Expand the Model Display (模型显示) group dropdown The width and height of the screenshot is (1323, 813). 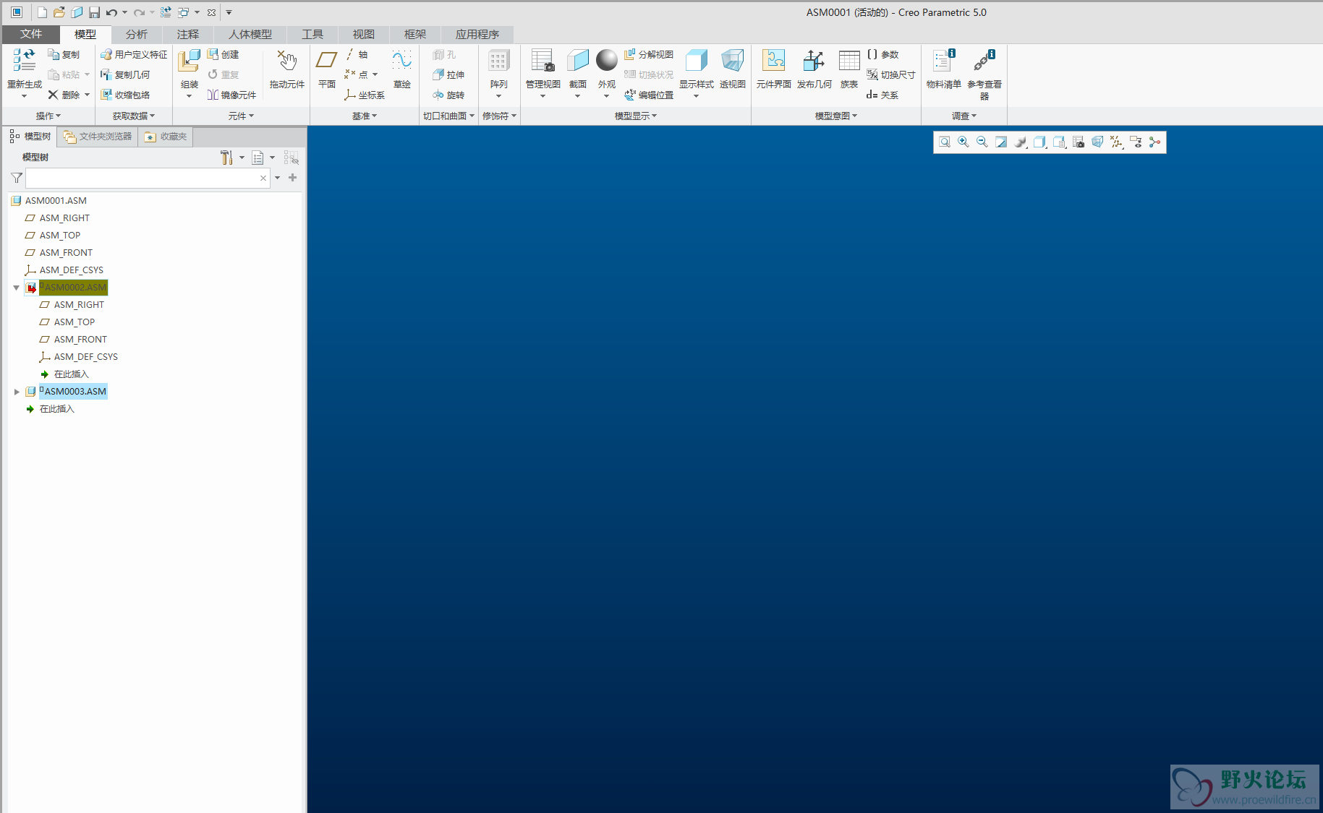coord(636,116)
